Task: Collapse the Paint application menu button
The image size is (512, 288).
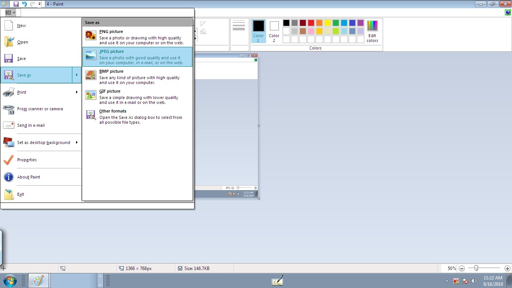Action: click(10, 12)
